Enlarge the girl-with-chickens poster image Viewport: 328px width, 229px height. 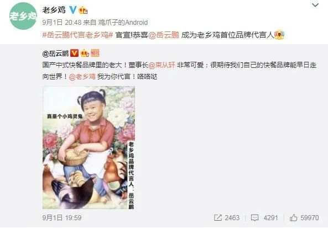coord(88,147)
